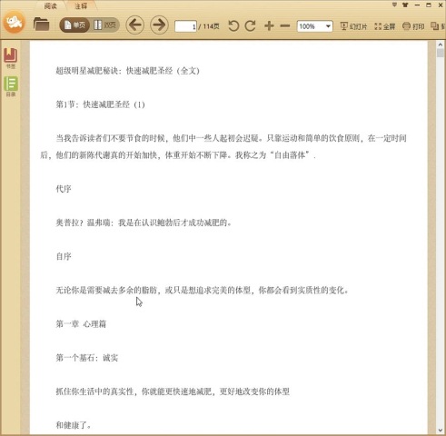Rotate page clockwise
446x436 pixels.
coord(251,25)
